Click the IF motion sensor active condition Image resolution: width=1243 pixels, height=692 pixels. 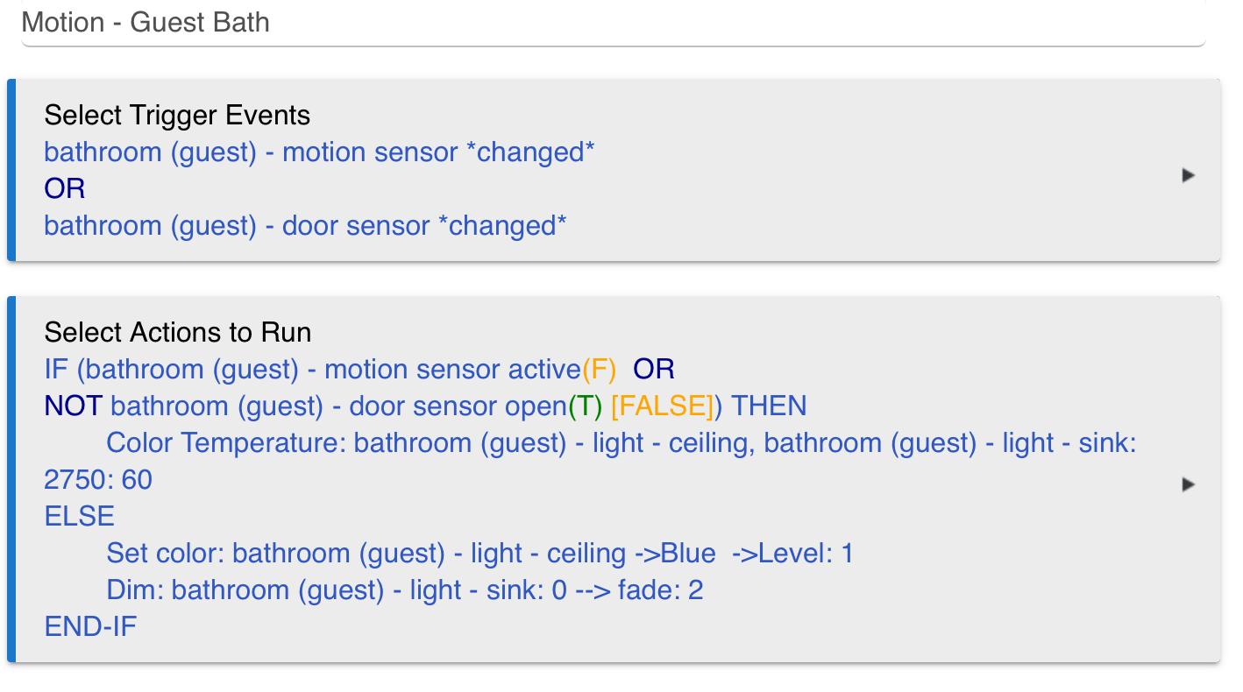313,369
